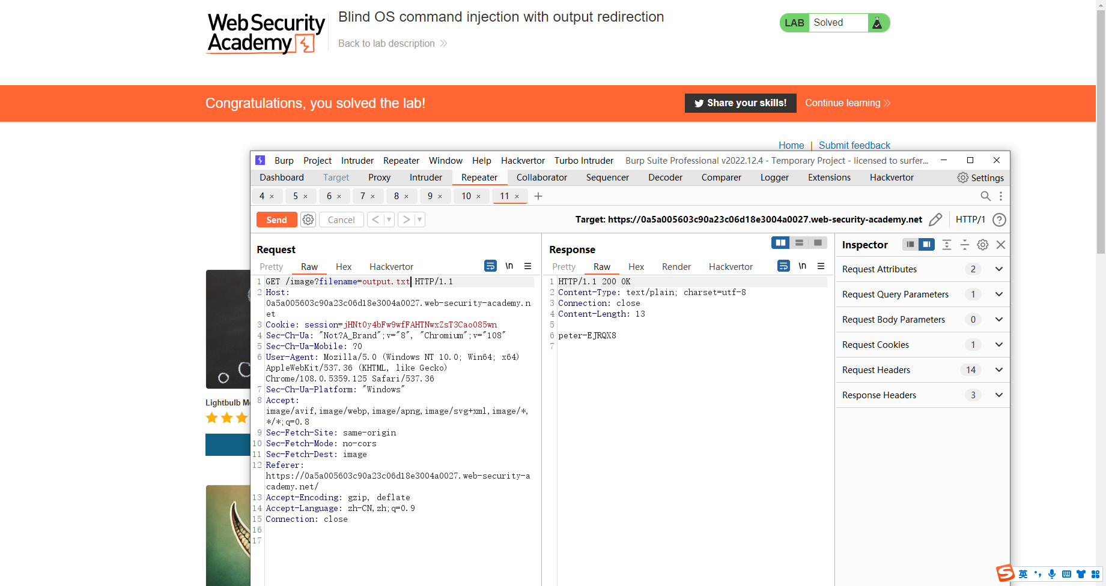
Task: Open the Project menu
Action: (317, 161)
